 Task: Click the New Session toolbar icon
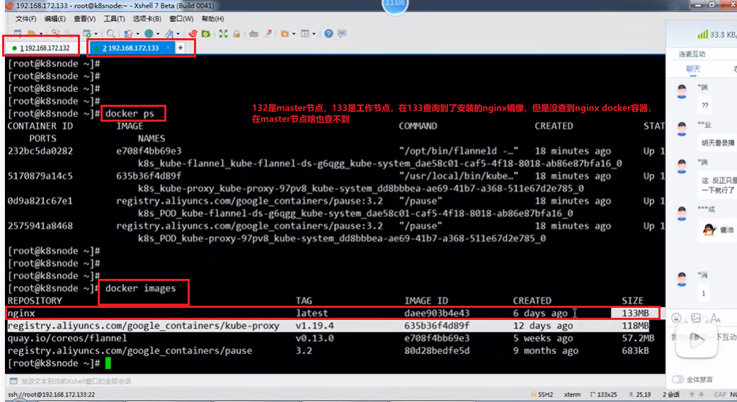click(x=18, y=34)
